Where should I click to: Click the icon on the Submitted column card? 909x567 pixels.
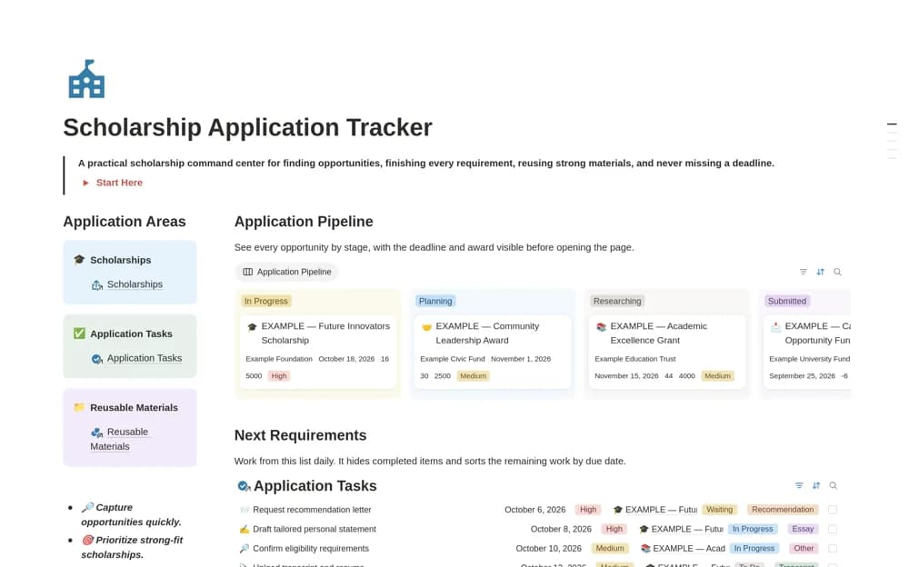point(775,327)
